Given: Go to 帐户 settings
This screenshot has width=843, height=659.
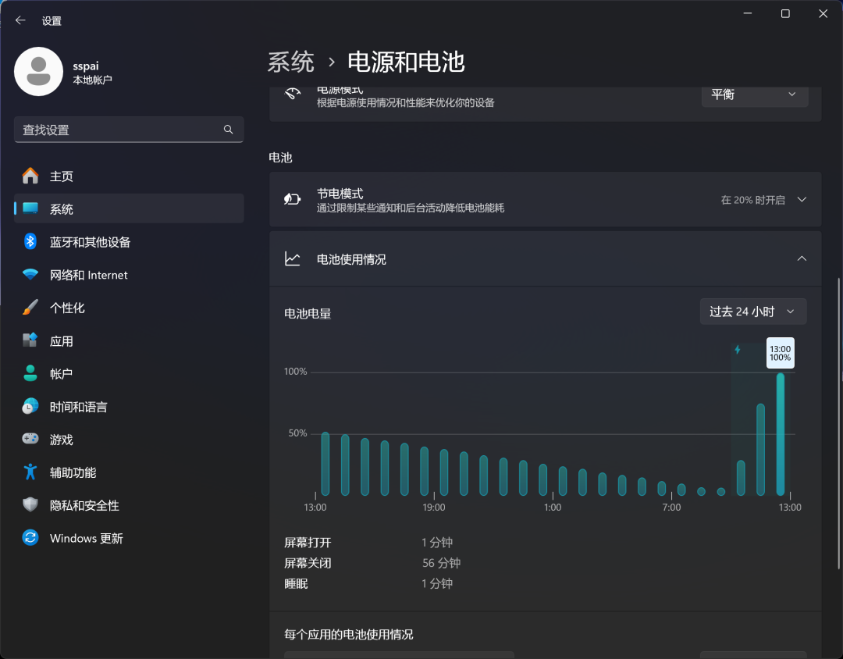Looking at the screenshot, I should [129, 373].
